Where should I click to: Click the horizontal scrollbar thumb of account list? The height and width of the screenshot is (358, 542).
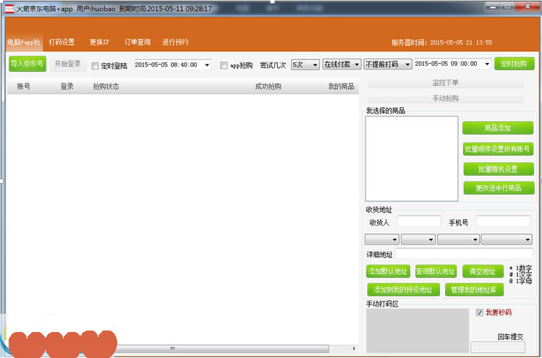click(221, 349)
